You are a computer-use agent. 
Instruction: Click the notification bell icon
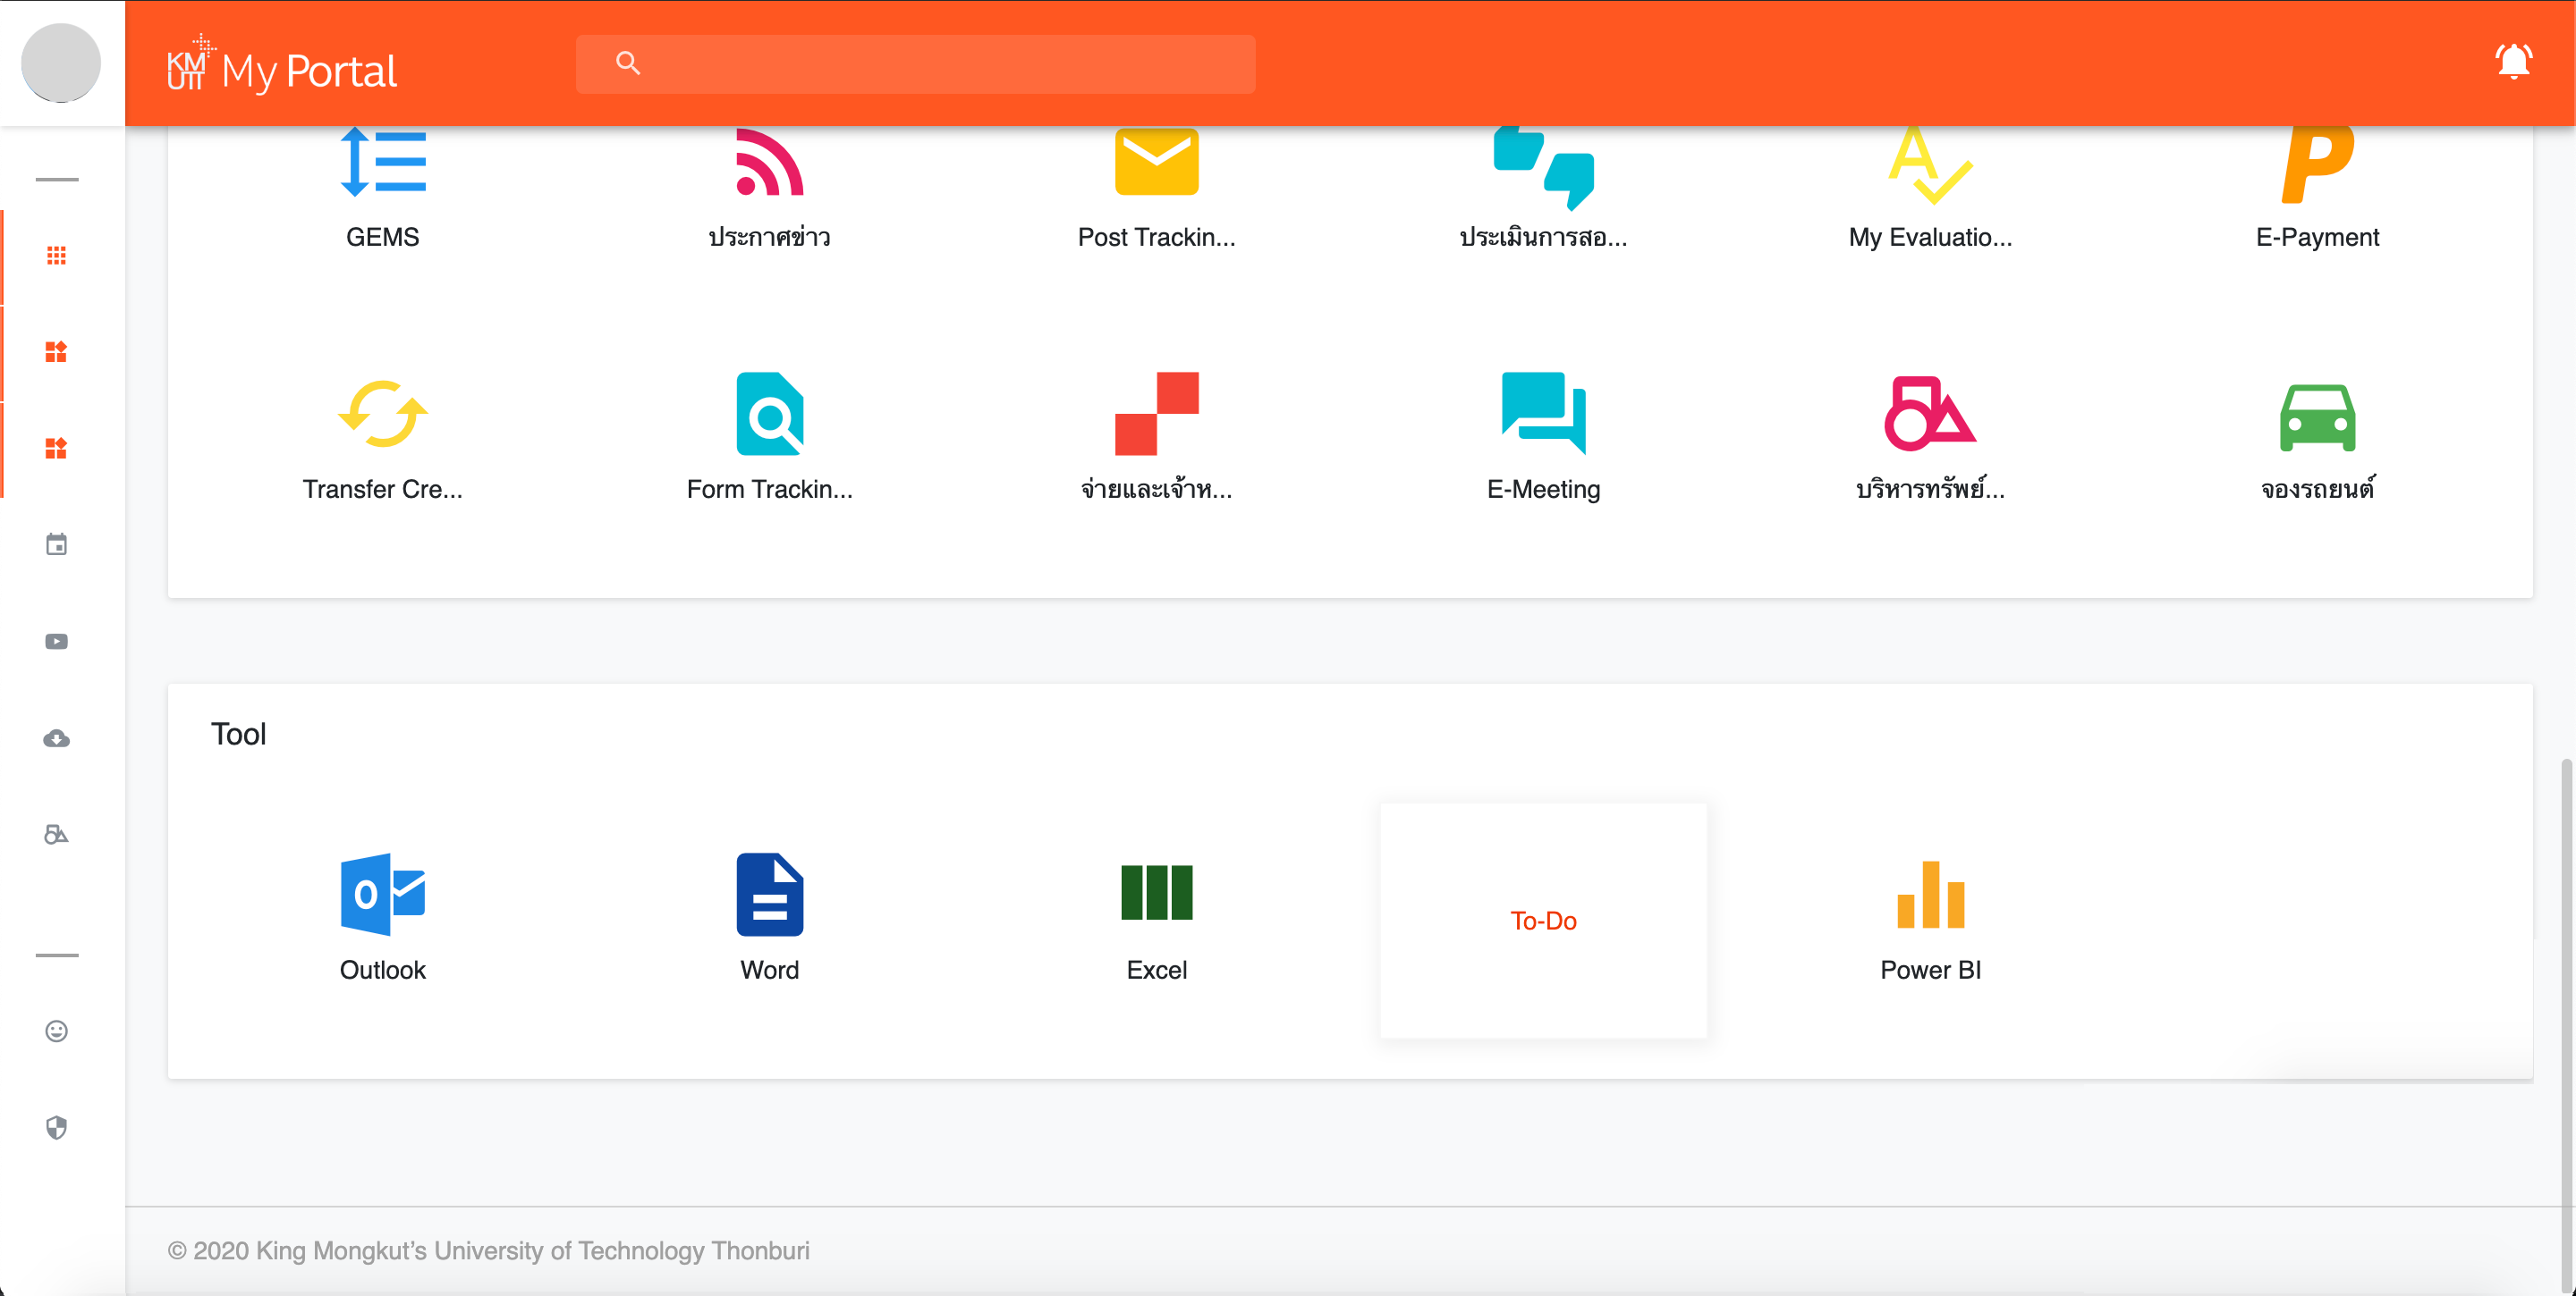pyautogui.click(x=2513, y=63)
